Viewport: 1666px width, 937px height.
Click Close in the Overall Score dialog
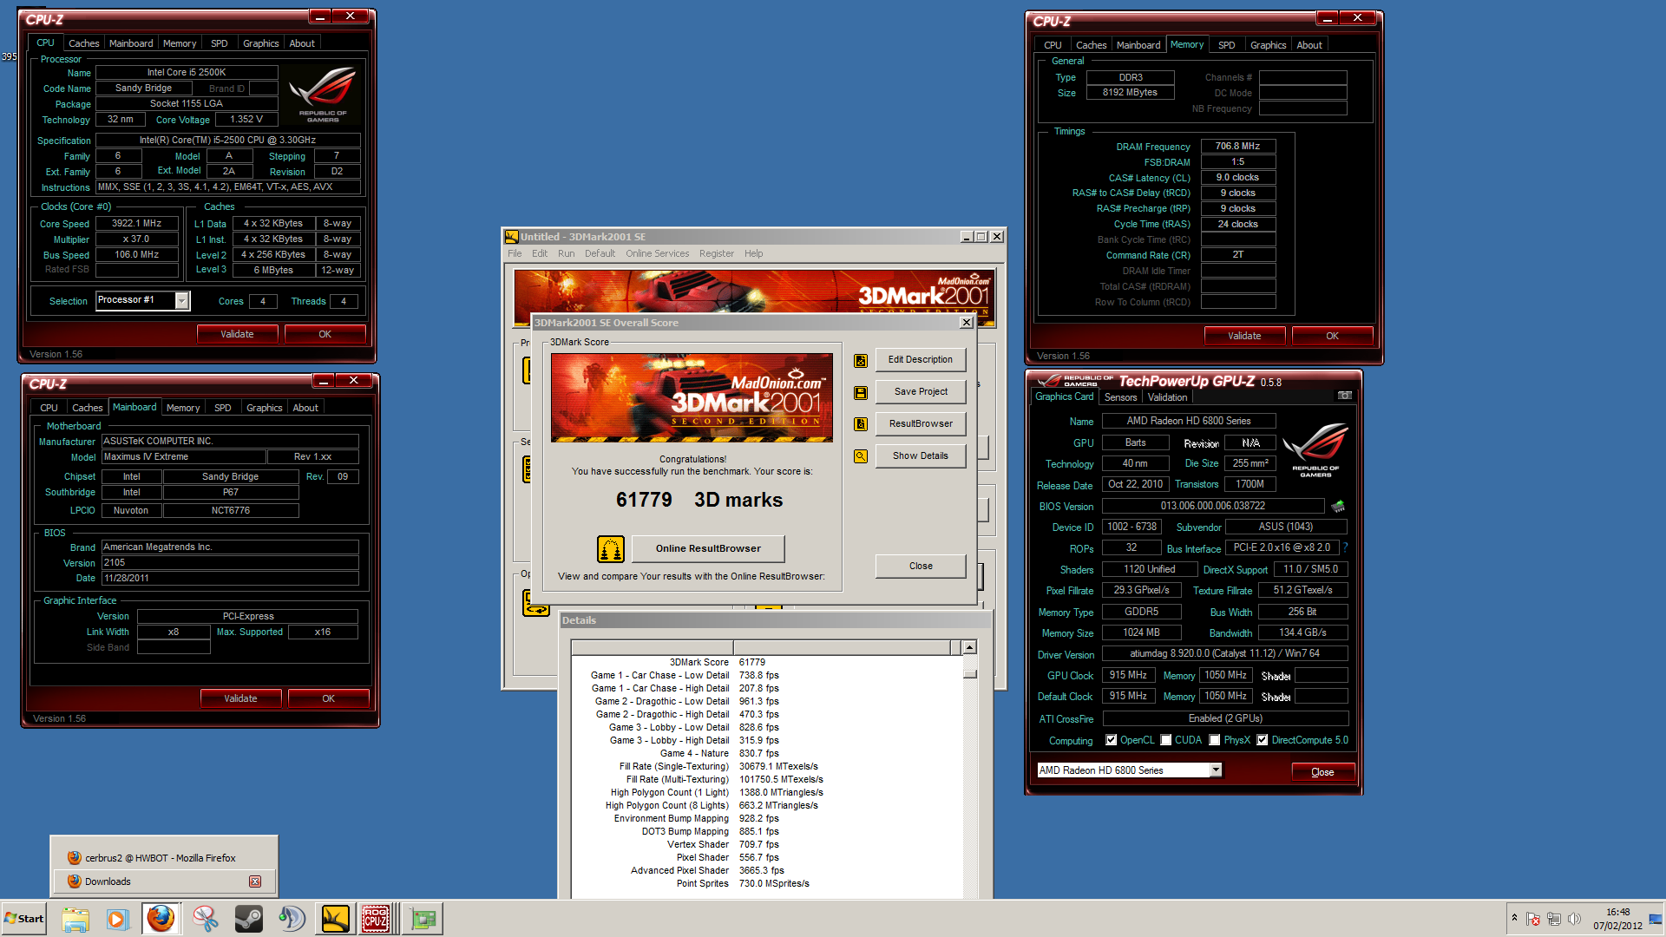pos(920,566)
